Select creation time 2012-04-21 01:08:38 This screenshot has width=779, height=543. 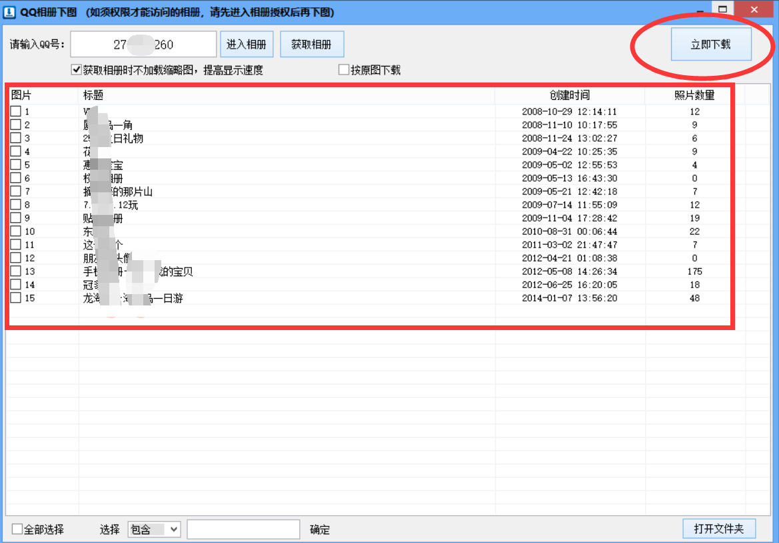[569, 258]
